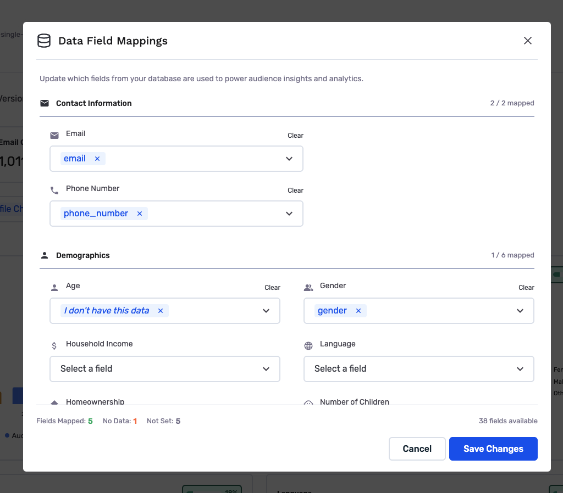
Task: Expand the Phone Number dropdown arrow
Action: coord(289,214)
